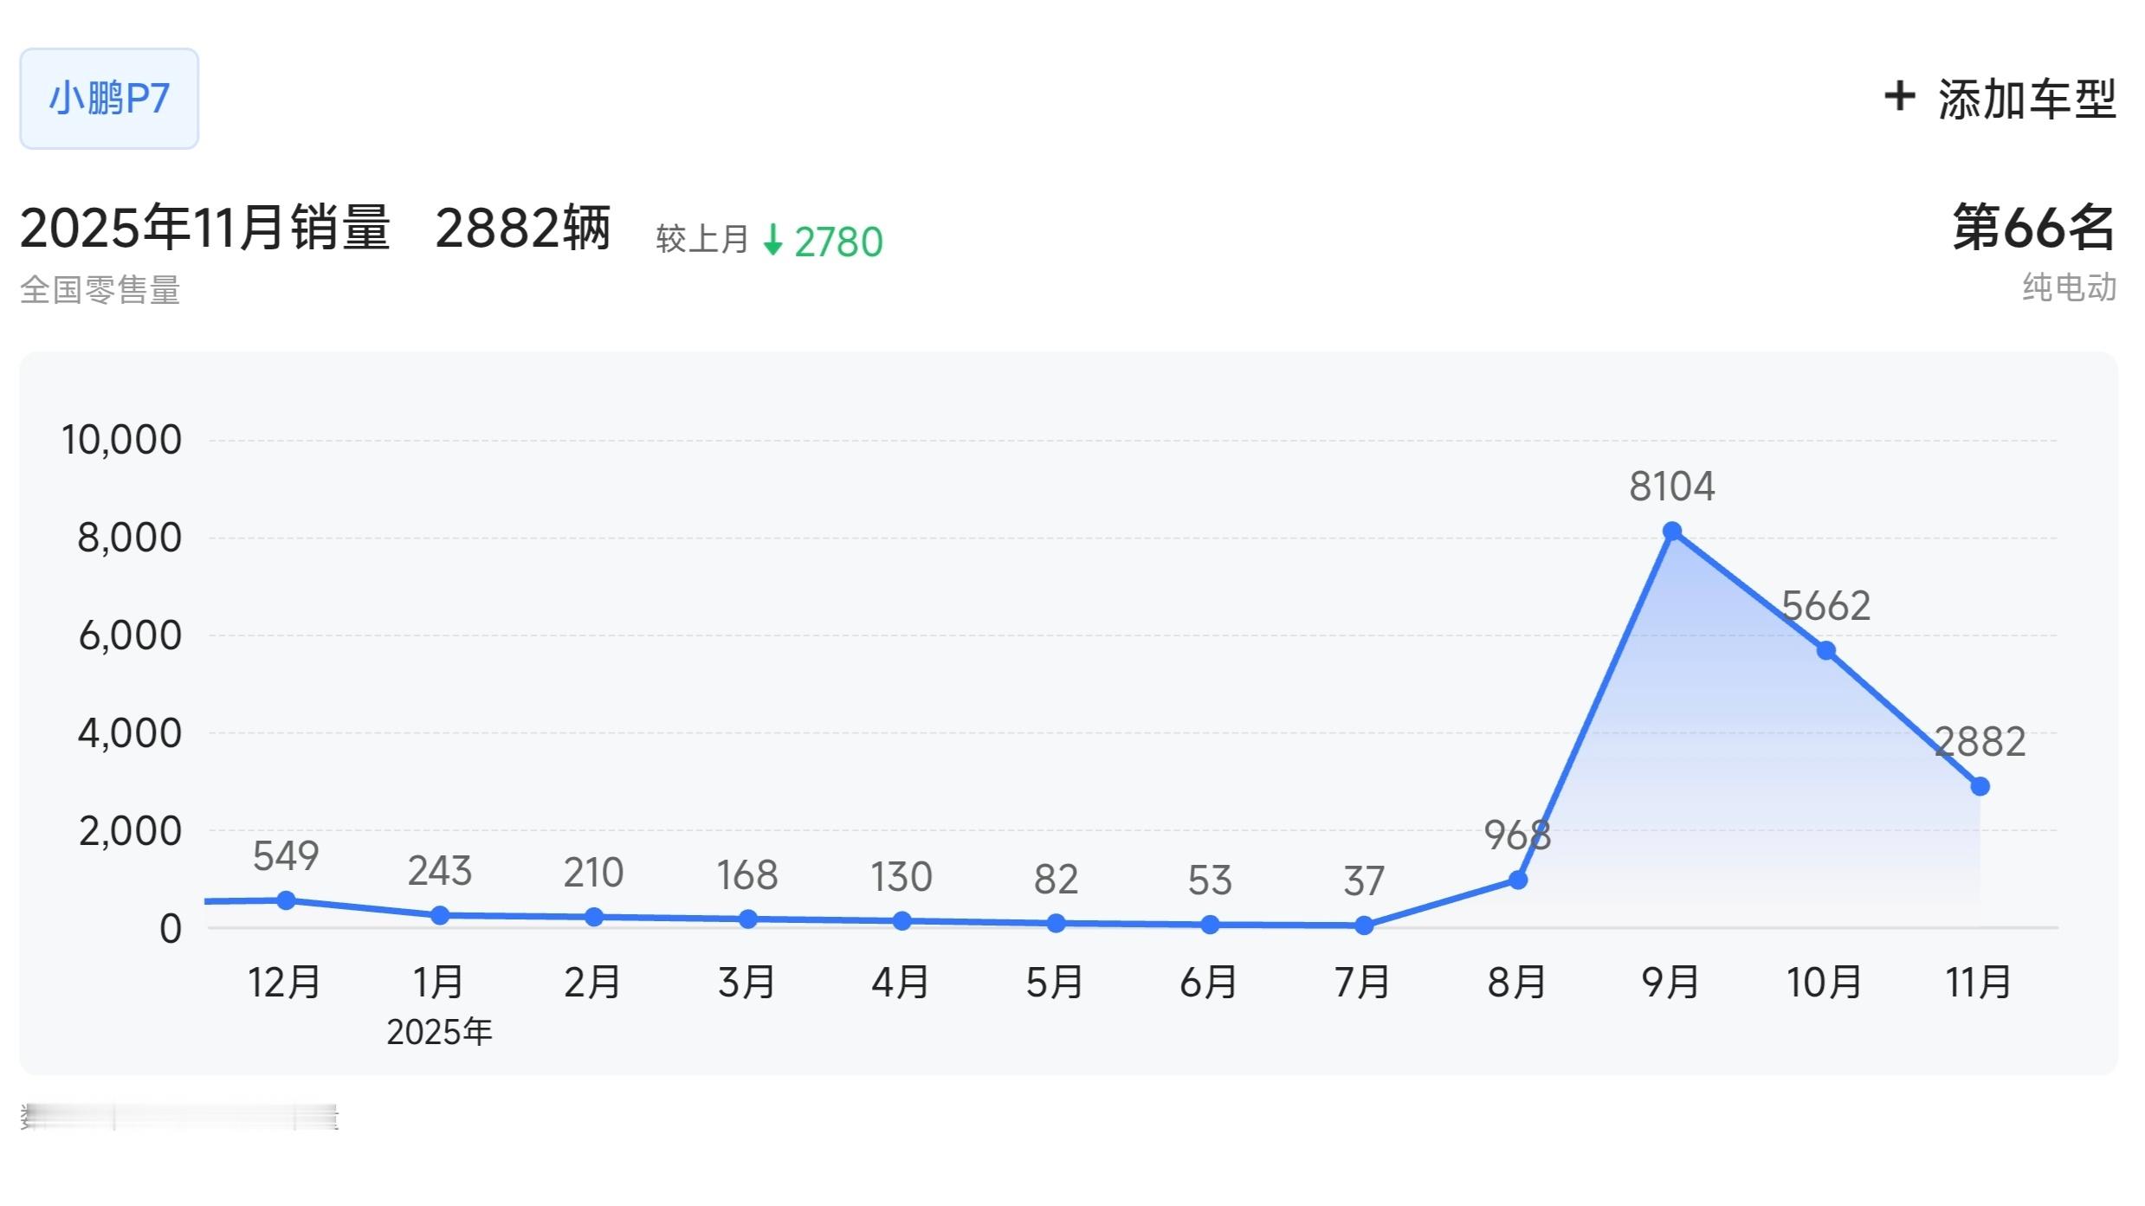2145x1206 pixels.
Task: Click the plus icon beside 添加车型
Action: tap(1899, 96)
